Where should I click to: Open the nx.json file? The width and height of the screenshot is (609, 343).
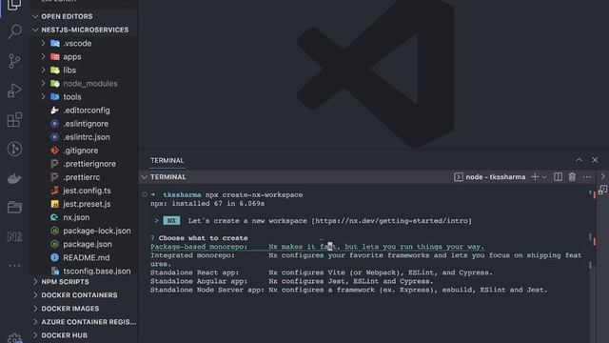click(x=84, y=217)
